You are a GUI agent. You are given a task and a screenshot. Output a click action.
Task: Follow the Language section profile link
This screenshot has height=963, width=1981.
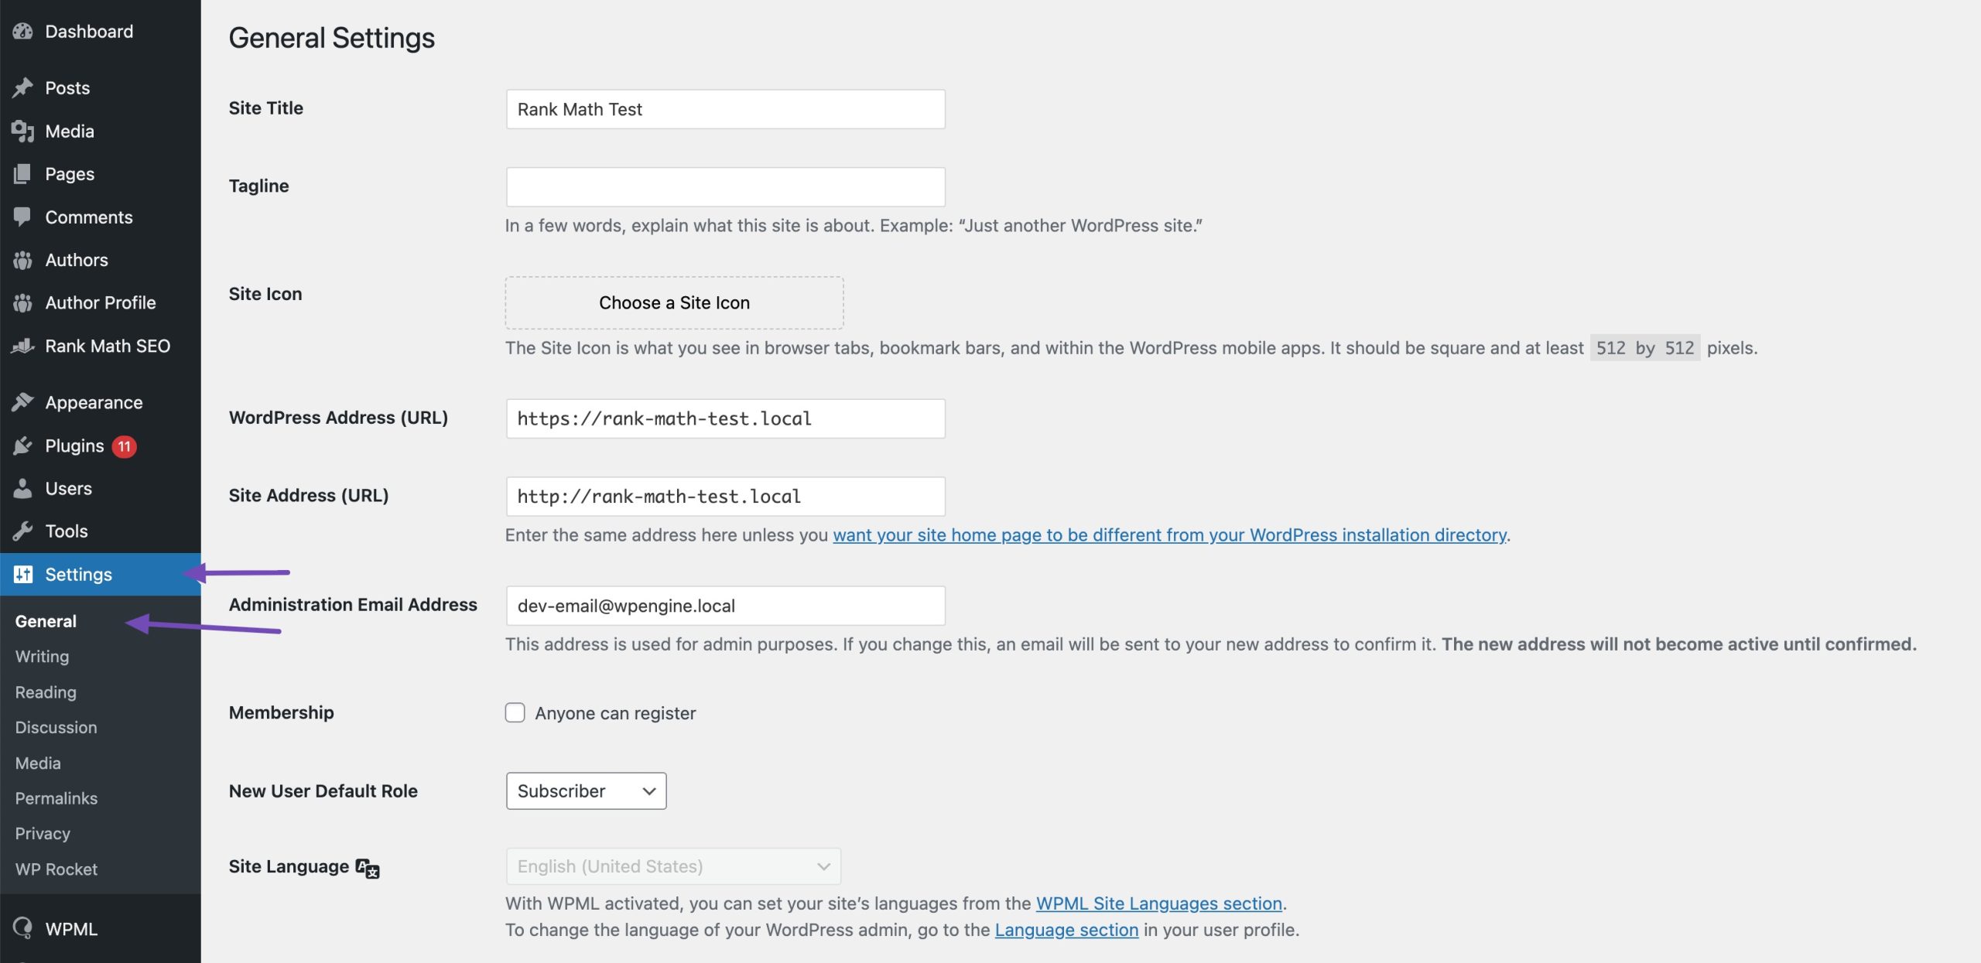click(1066, 930)
